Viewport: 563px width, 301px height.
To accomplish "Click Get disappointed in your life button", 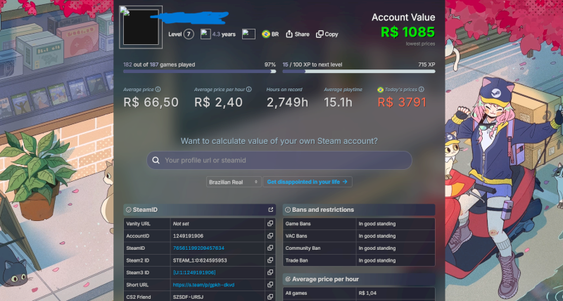I will pyautogui.click(x=308, y=182).
